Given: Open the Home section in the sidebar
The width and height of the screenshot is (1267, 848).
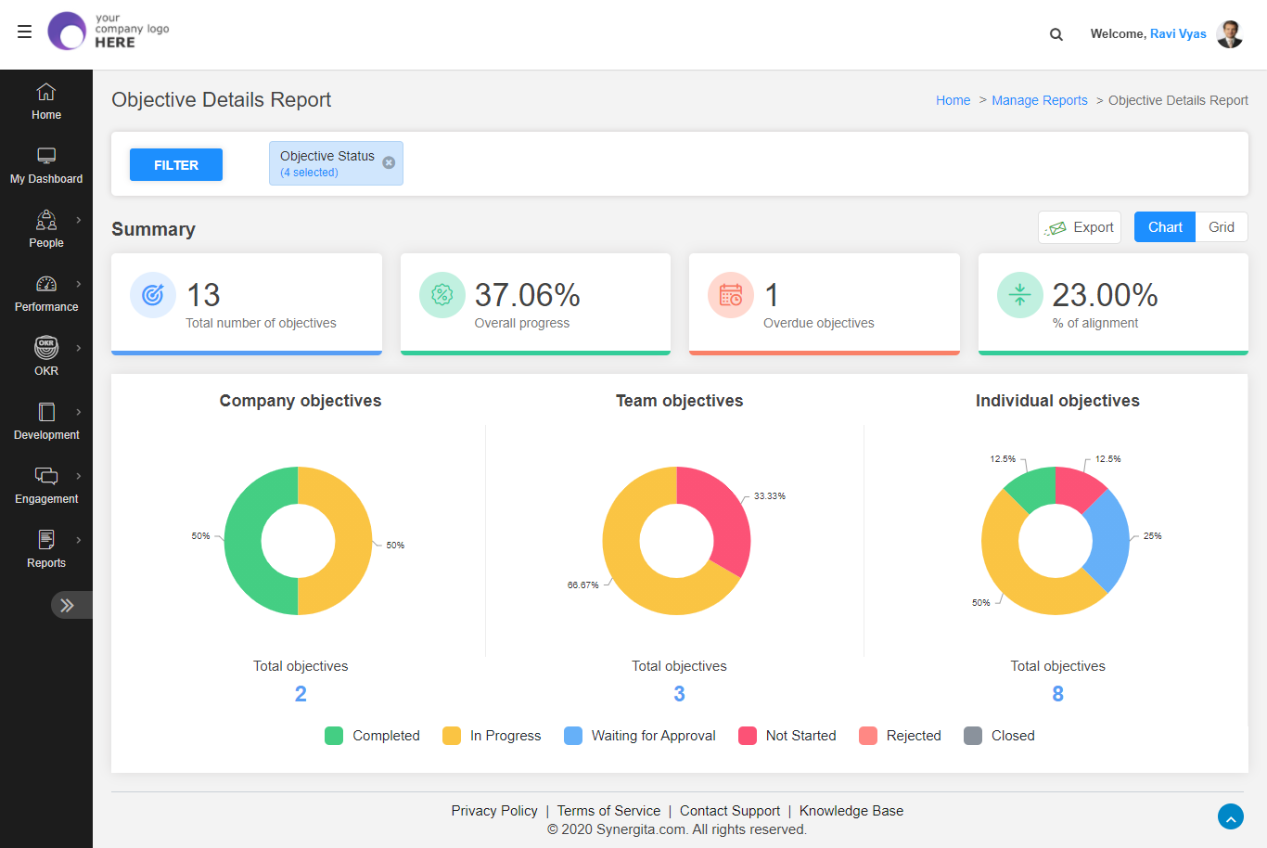Looking at the screenshot, I should 45,100.
